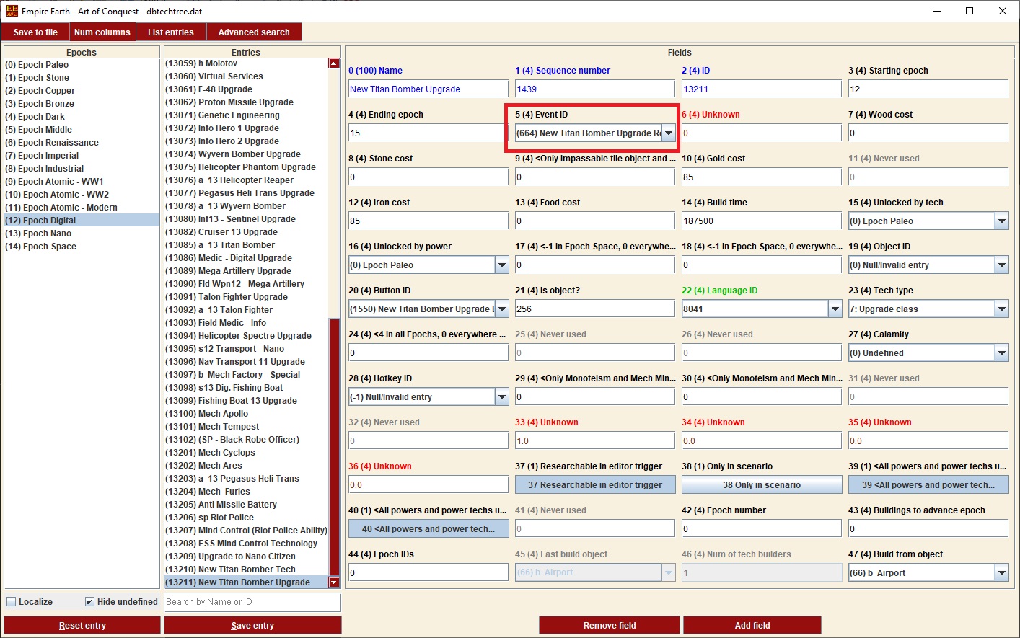The width and height of the screenshot is (1020, 638).
Task: Select entry (13210) New Titan Bomber Tech
Action: coord(246,570)
